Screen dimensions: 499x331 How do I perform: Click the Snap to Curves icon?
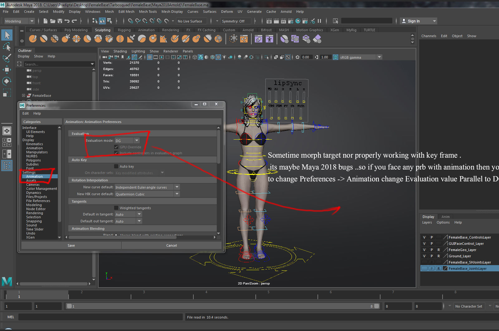point(138,21)
